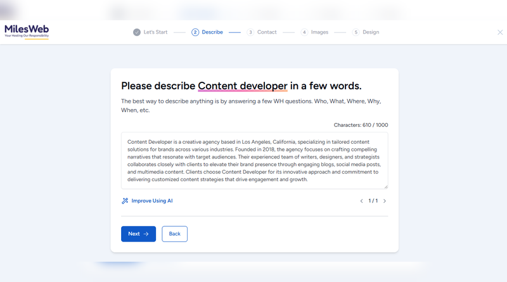507x282 pixels.
Task: Open the Let's Start step
Action: click(155, 32)
